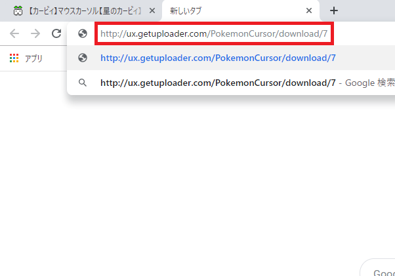Click the カービィ tab favicon

18,11
